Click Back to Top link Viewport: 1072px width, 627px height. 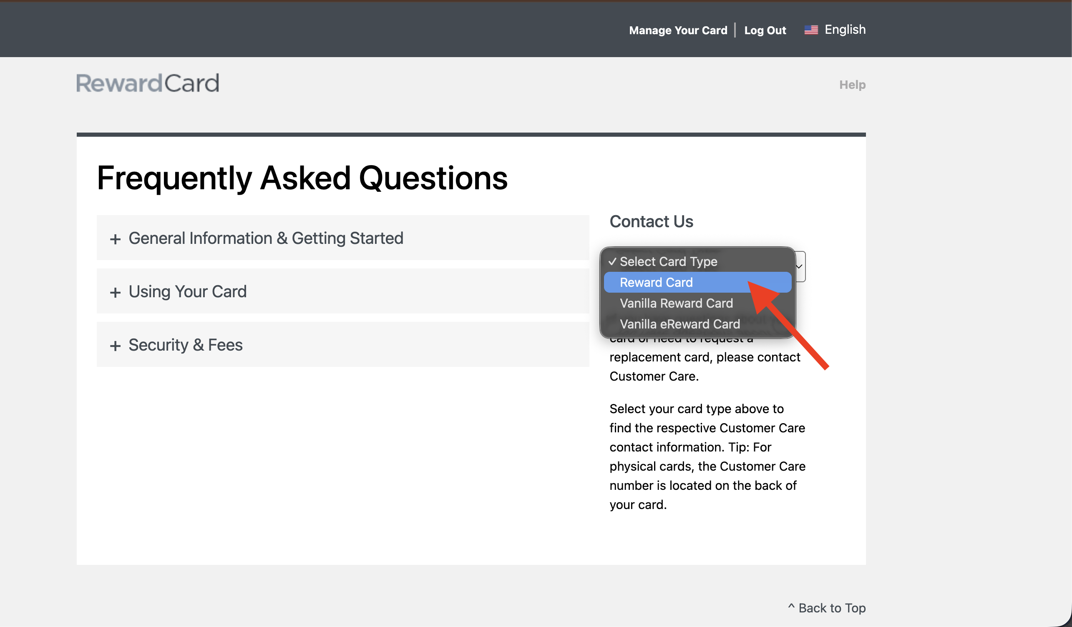point(827,608)
